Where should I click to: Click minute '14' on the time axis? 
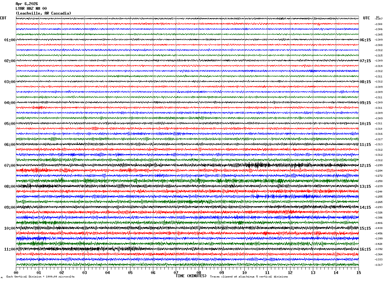(x=336, y=272)
